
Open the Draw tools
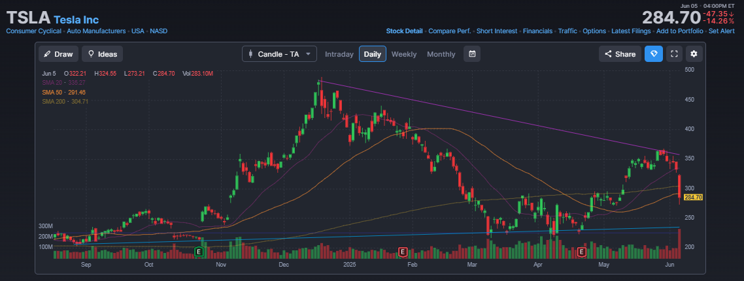tap(58, 54)
